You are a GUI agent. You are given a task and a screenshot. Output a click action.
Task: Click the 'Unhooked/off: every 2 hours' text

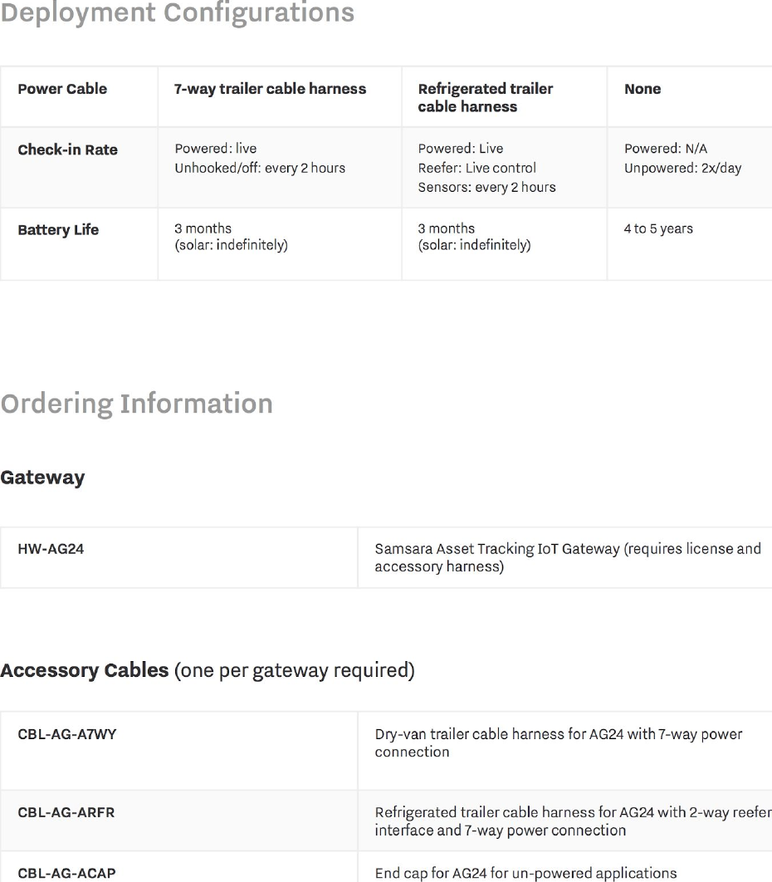point(260,169)
